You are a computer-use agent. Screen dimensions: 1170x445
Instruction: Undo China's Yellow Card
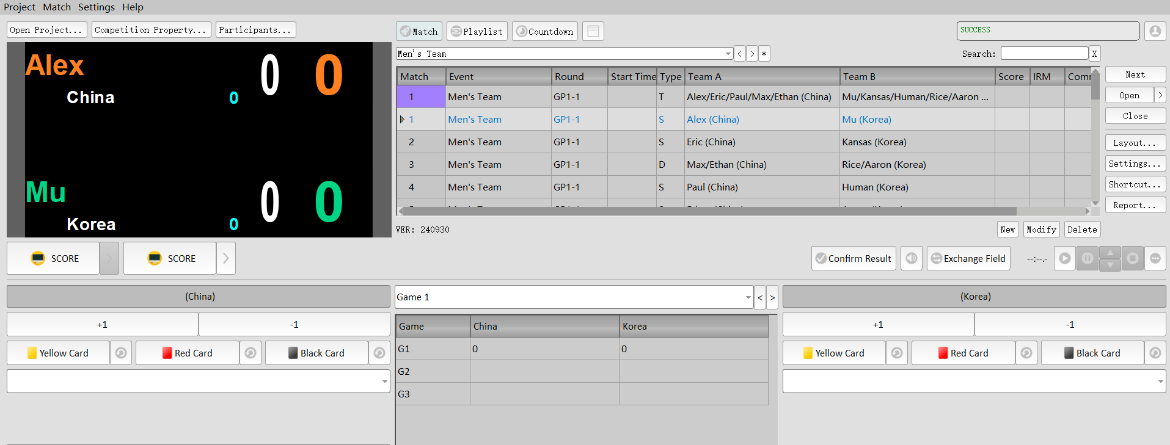point(121,353)
